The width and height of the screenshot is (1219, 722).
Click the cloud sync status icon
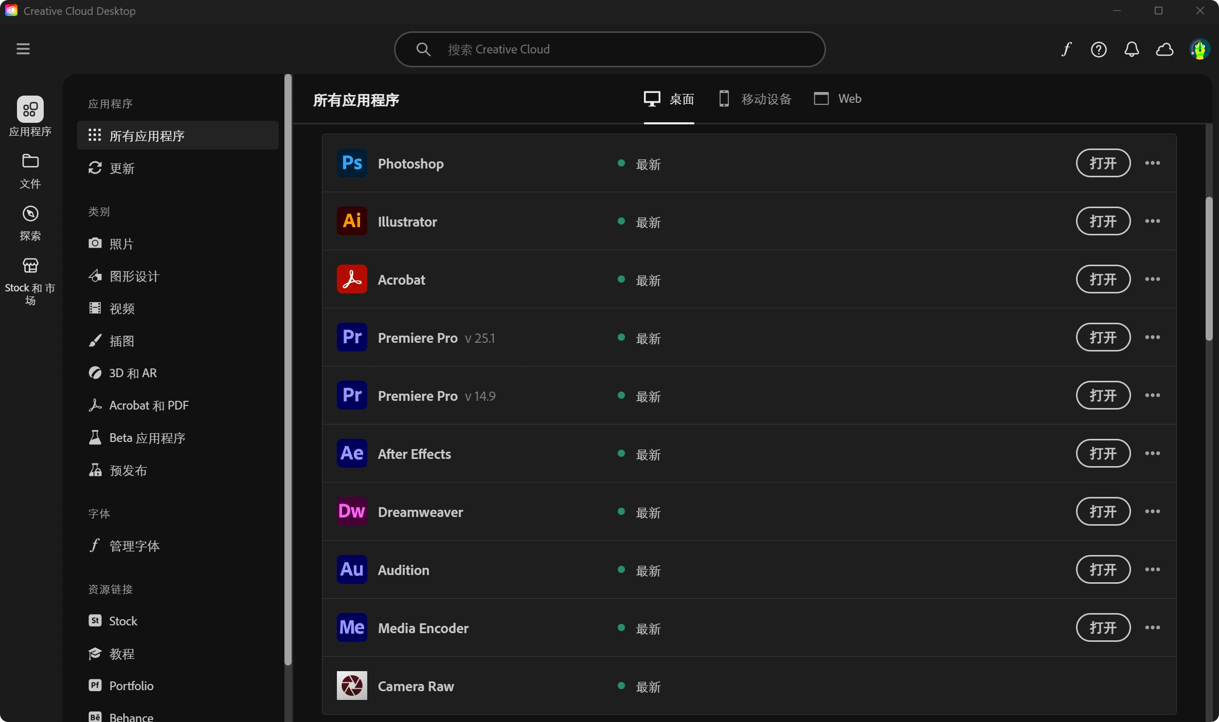(1164, 49)
